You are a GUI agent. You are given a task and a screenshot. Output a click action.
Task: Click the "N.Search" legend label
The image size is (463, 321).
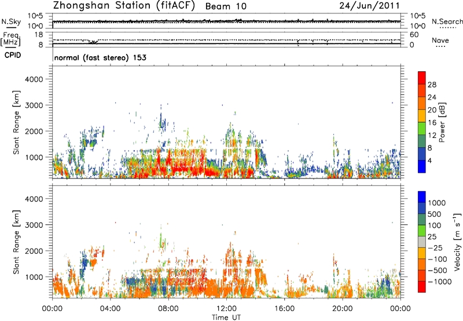(447, 21)
